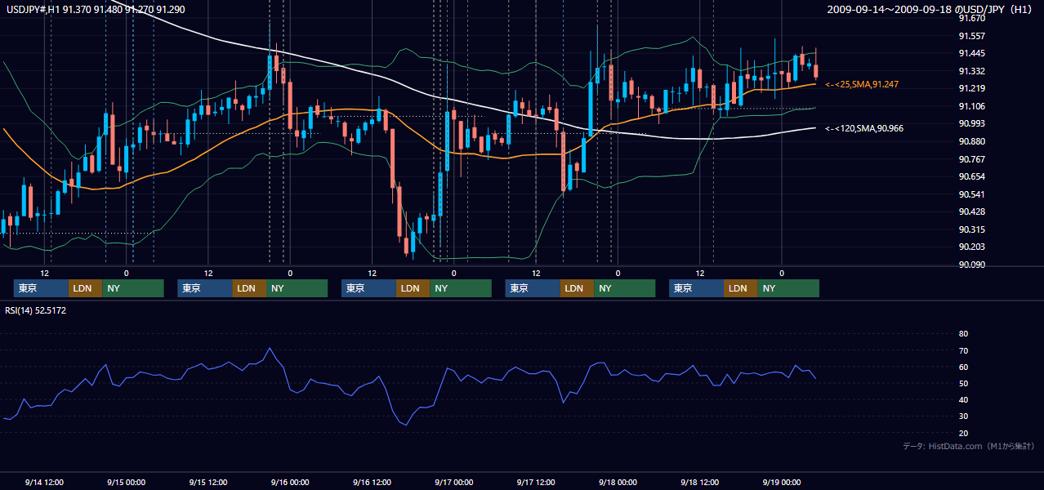Screen dimensions: 1044x490
Task: Click price axis value 91.332
Action: click(x=970, y=71)
